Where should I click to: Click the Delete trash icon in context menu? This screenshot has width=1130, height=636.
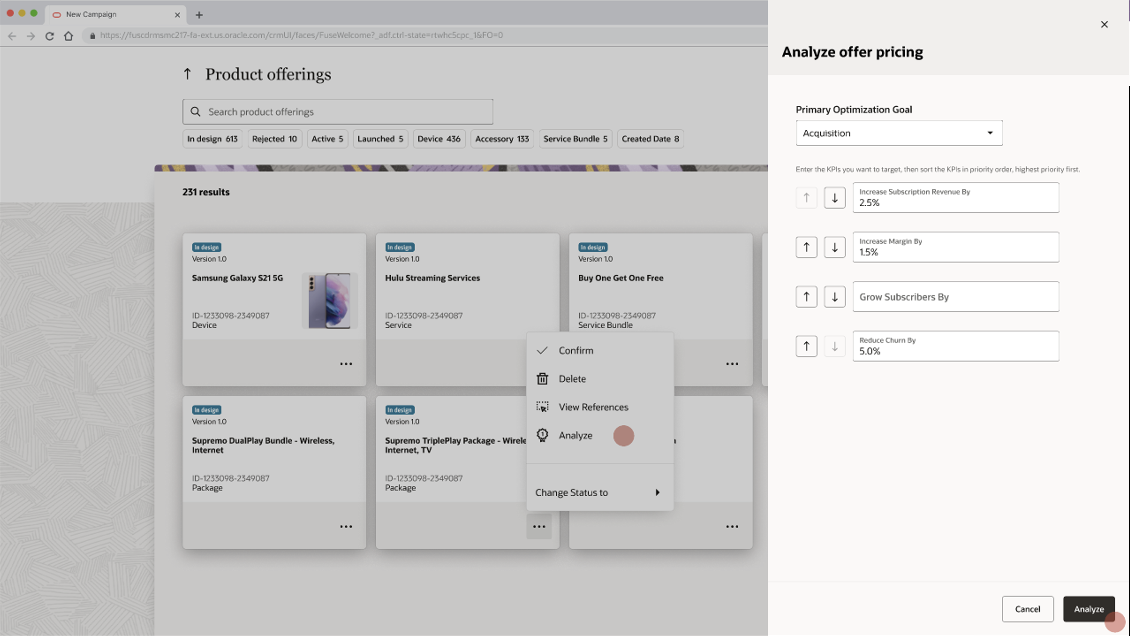point(542,378)
